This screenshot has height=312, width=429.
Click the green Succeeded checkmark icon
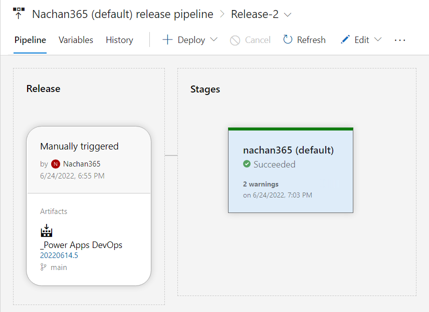(247, 164)
